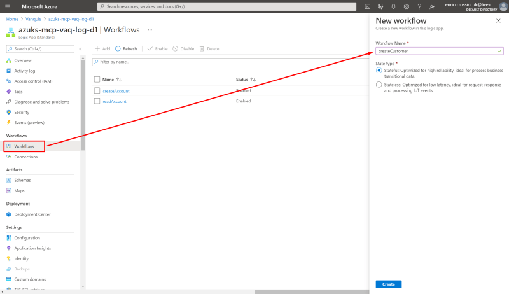Click the Overview sidebar icon
509x294 pixels.
9,60
